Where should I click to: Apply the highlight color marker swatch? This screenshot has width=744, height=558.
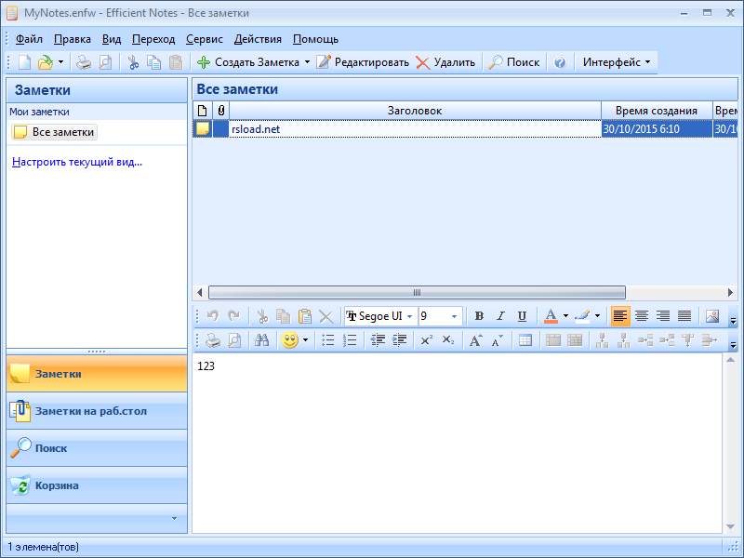pyautogui.click(x=582, y=316)
